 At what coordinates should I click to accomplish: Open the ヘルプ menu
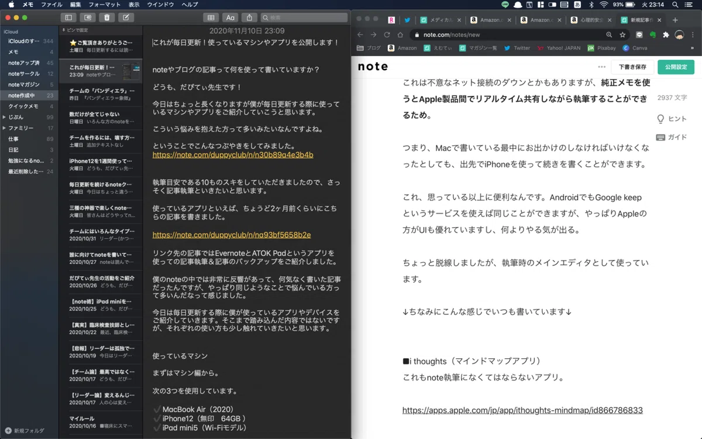pos(190,4)
